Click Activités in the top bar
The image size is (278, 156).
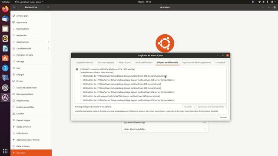[x=6, y=2]
